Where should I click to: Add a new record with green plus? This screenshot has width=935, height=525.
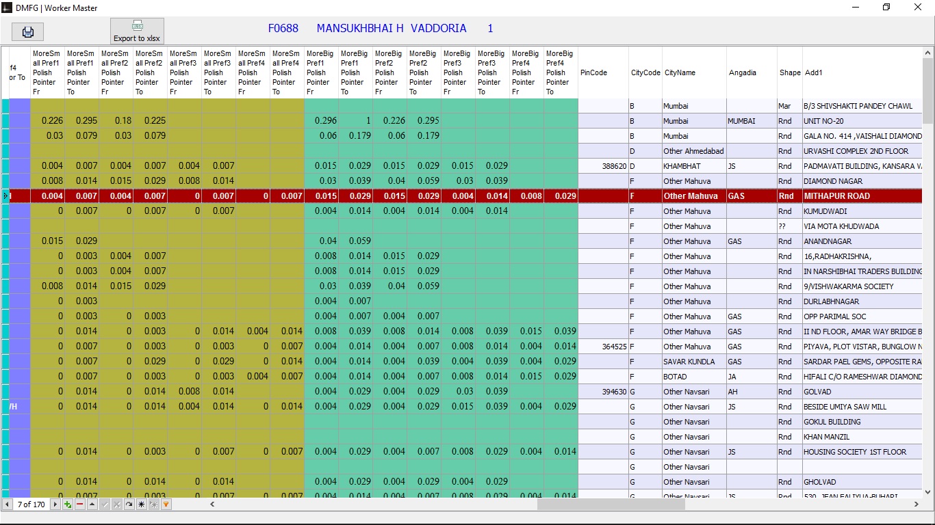[68, 504]
